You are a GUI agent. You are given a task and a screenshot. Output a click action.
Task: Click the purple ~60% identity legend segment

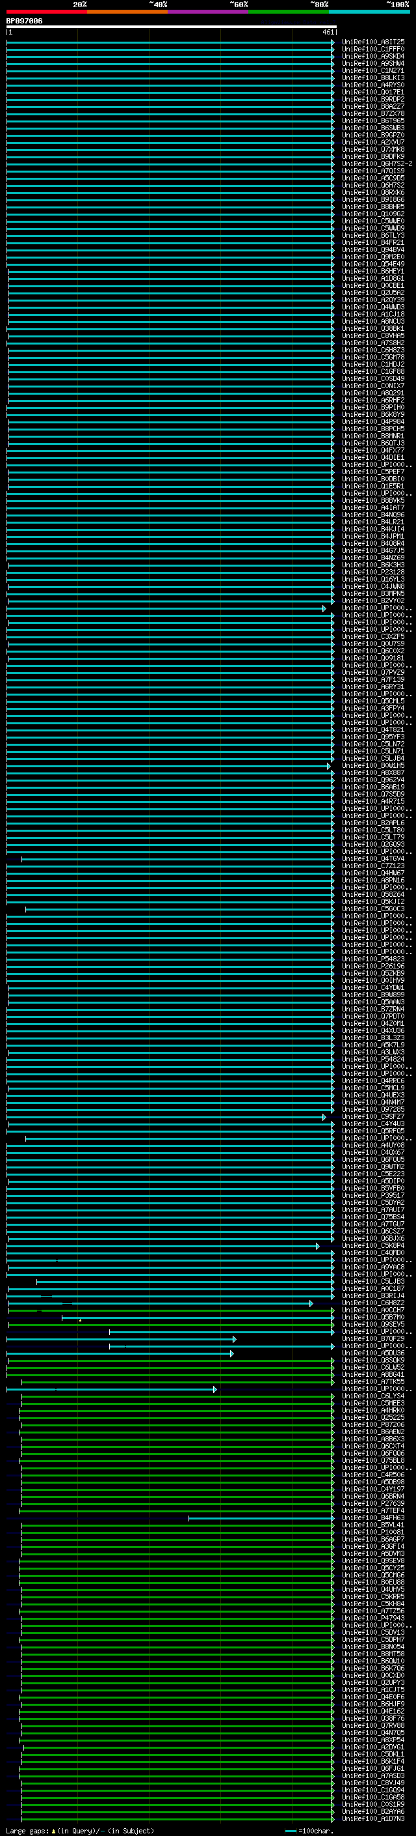point(207,12)
